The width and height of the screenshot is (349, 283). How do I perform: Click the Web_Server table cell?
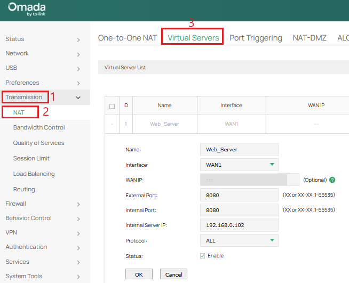(x=165, y=124)
